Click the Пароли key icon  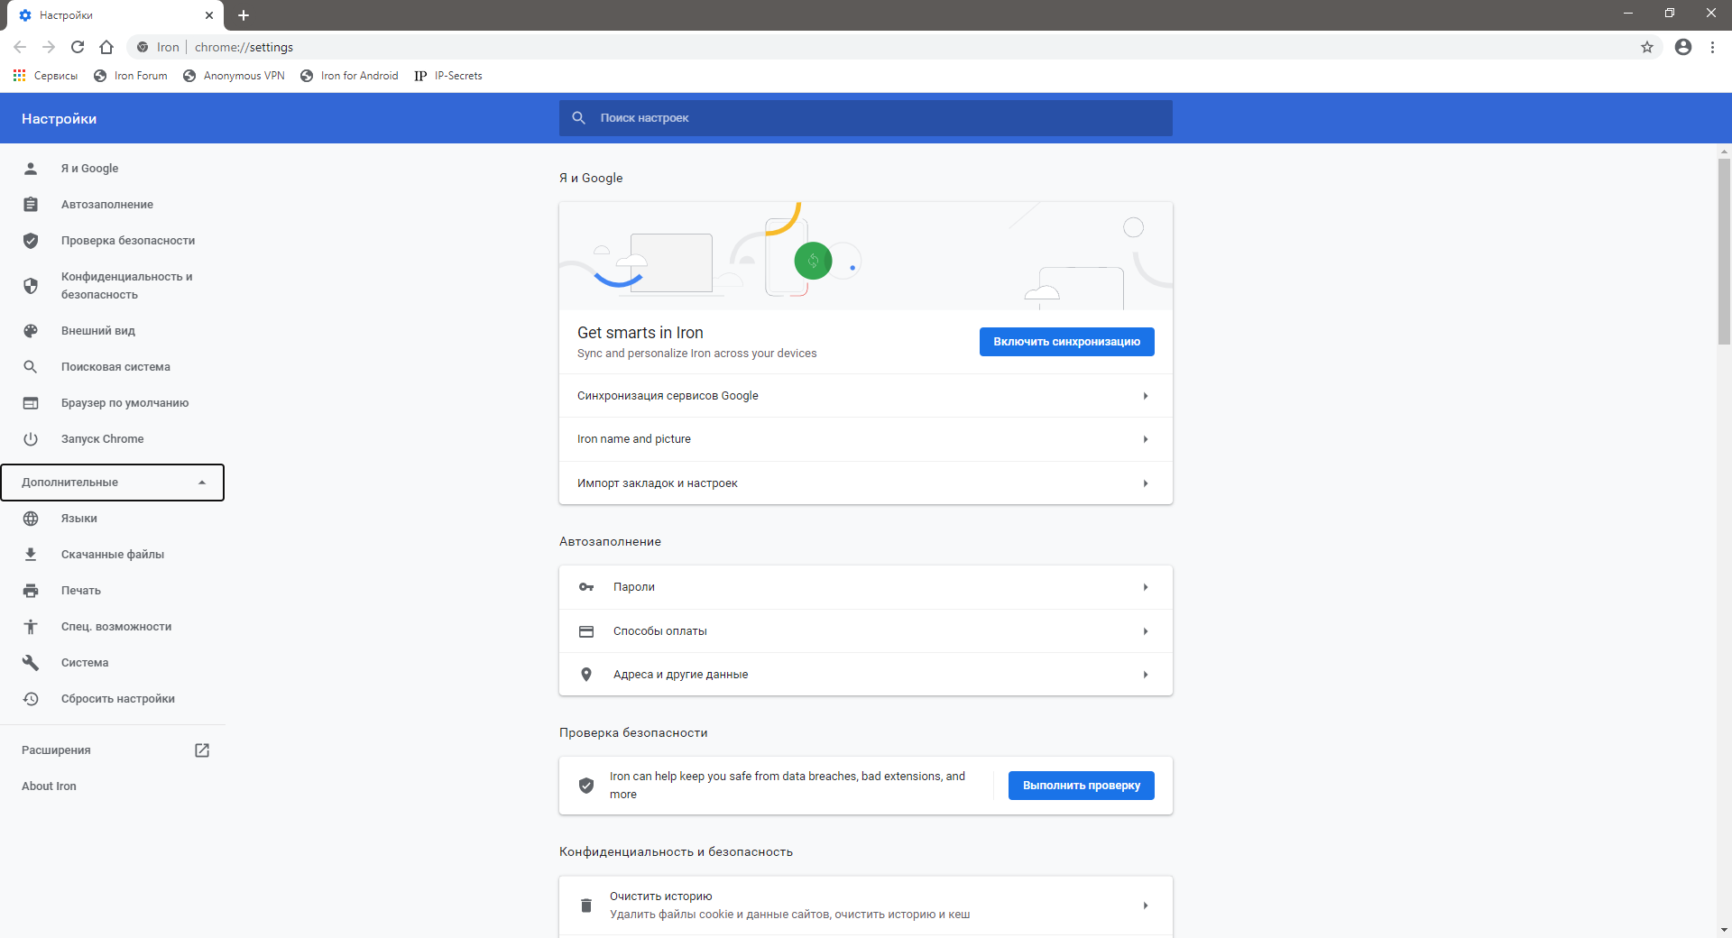(x=586, y=587)
